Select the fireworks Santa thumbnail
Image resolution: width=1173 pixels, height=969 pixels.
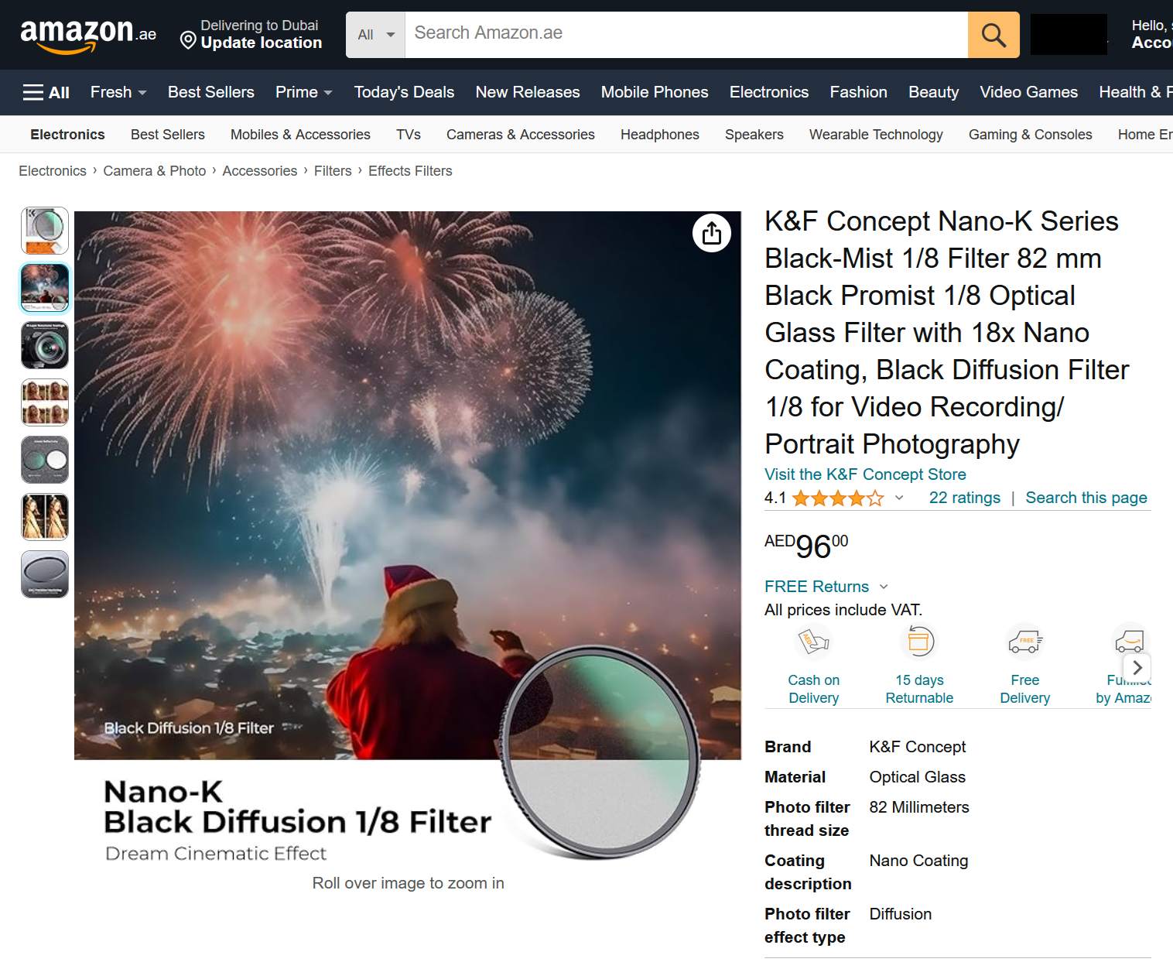point(45,288)
